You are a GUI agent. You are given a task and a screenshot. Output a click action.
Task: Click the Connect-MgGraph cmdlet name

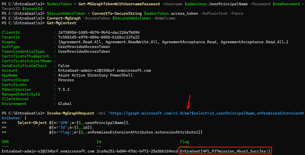(64, 18)
